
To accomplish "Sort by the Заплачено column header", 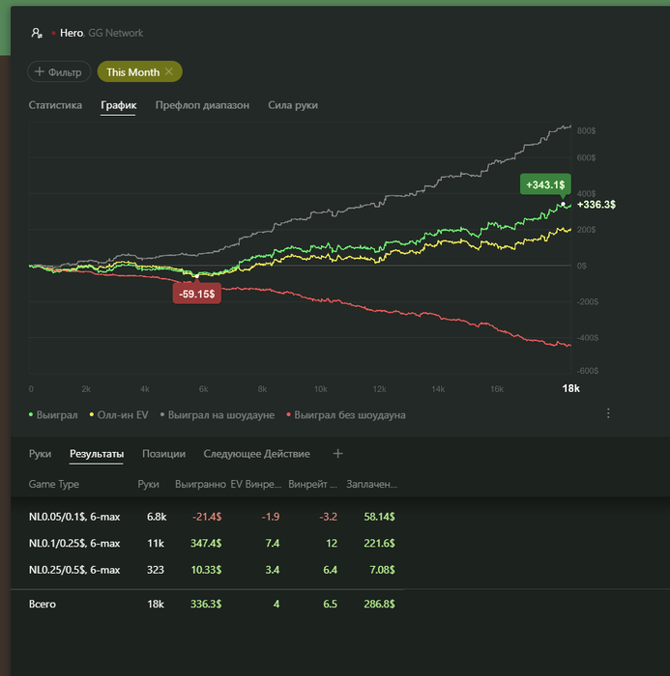I will click(371, 484).
